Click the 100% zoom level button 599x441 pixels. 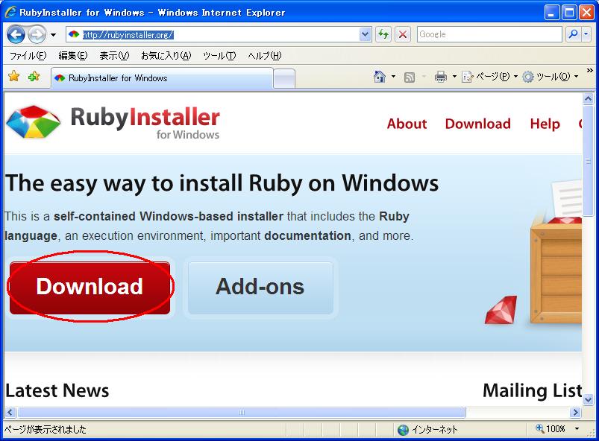click(550, 429)
